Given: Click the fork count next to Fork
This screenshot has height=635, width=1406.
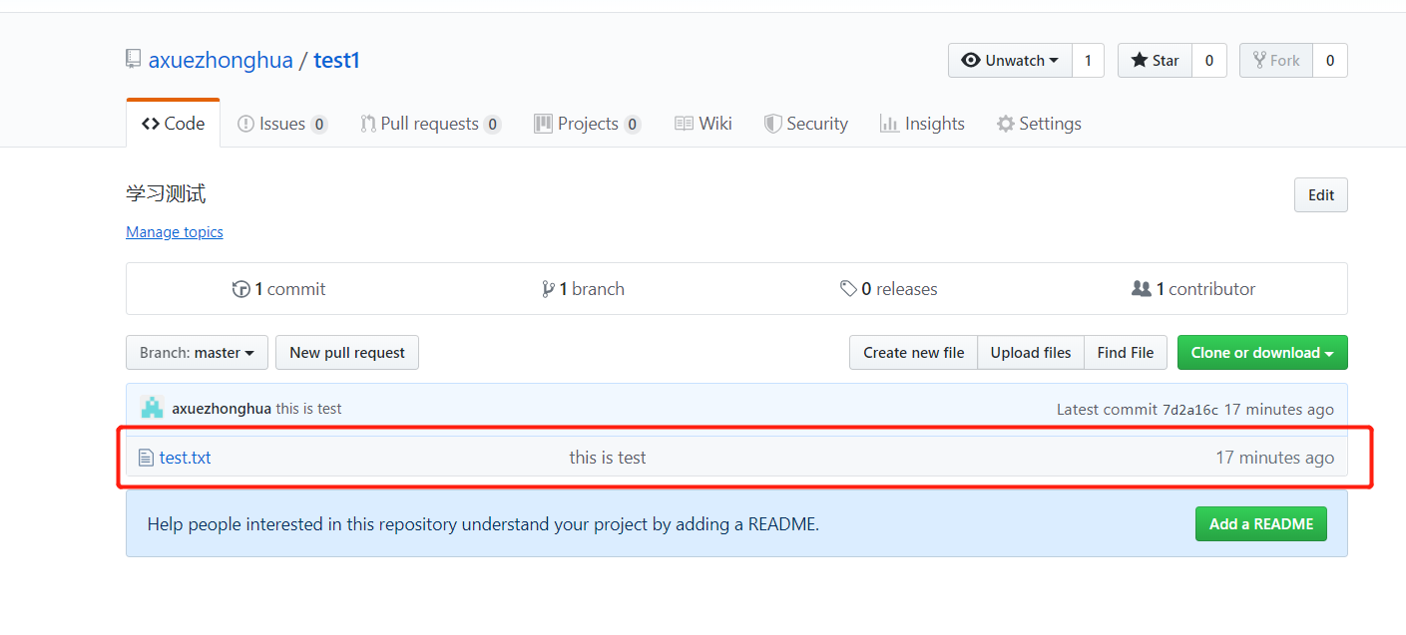Looking at the screenshot, I should (x=1330, y=61).
